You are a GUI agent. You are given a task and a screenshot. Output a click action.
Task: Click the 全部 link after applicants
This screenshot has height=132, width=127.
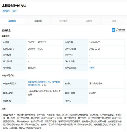click(x=44, y=85)
